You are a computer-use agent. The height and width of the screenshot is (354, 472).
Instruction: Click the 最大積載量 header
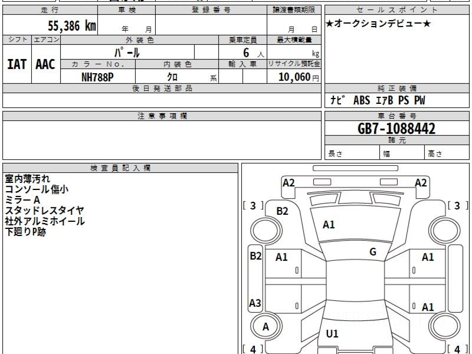coord(294,40)
